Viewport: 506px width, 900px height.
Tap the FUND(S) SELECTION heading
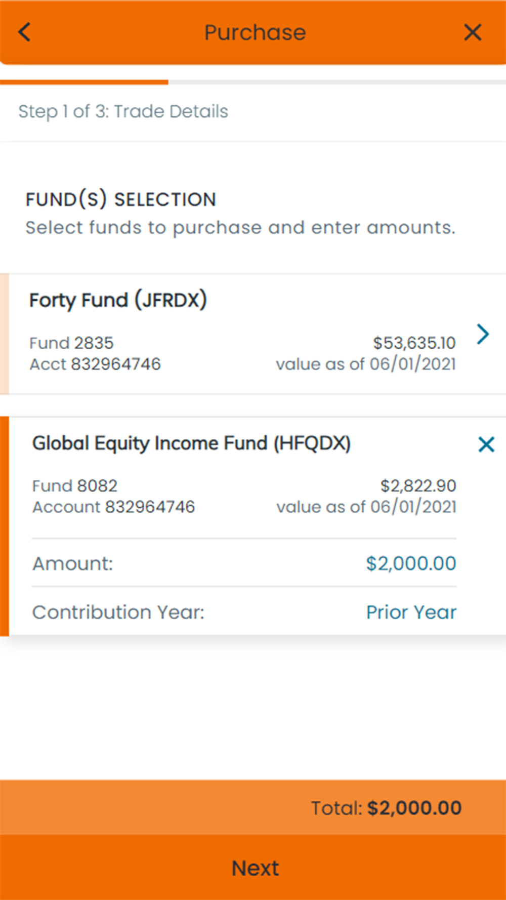[x=121, y=199]
